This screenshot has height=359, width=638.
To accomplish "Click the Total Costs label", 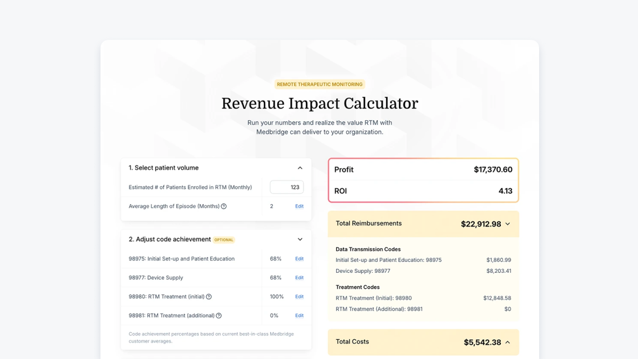I will [352, 342].
